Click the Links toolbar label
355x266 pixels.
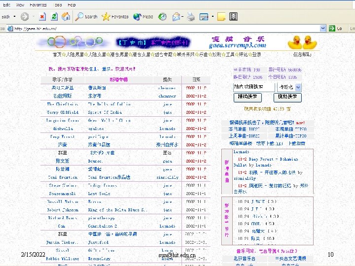coord(352,29)
